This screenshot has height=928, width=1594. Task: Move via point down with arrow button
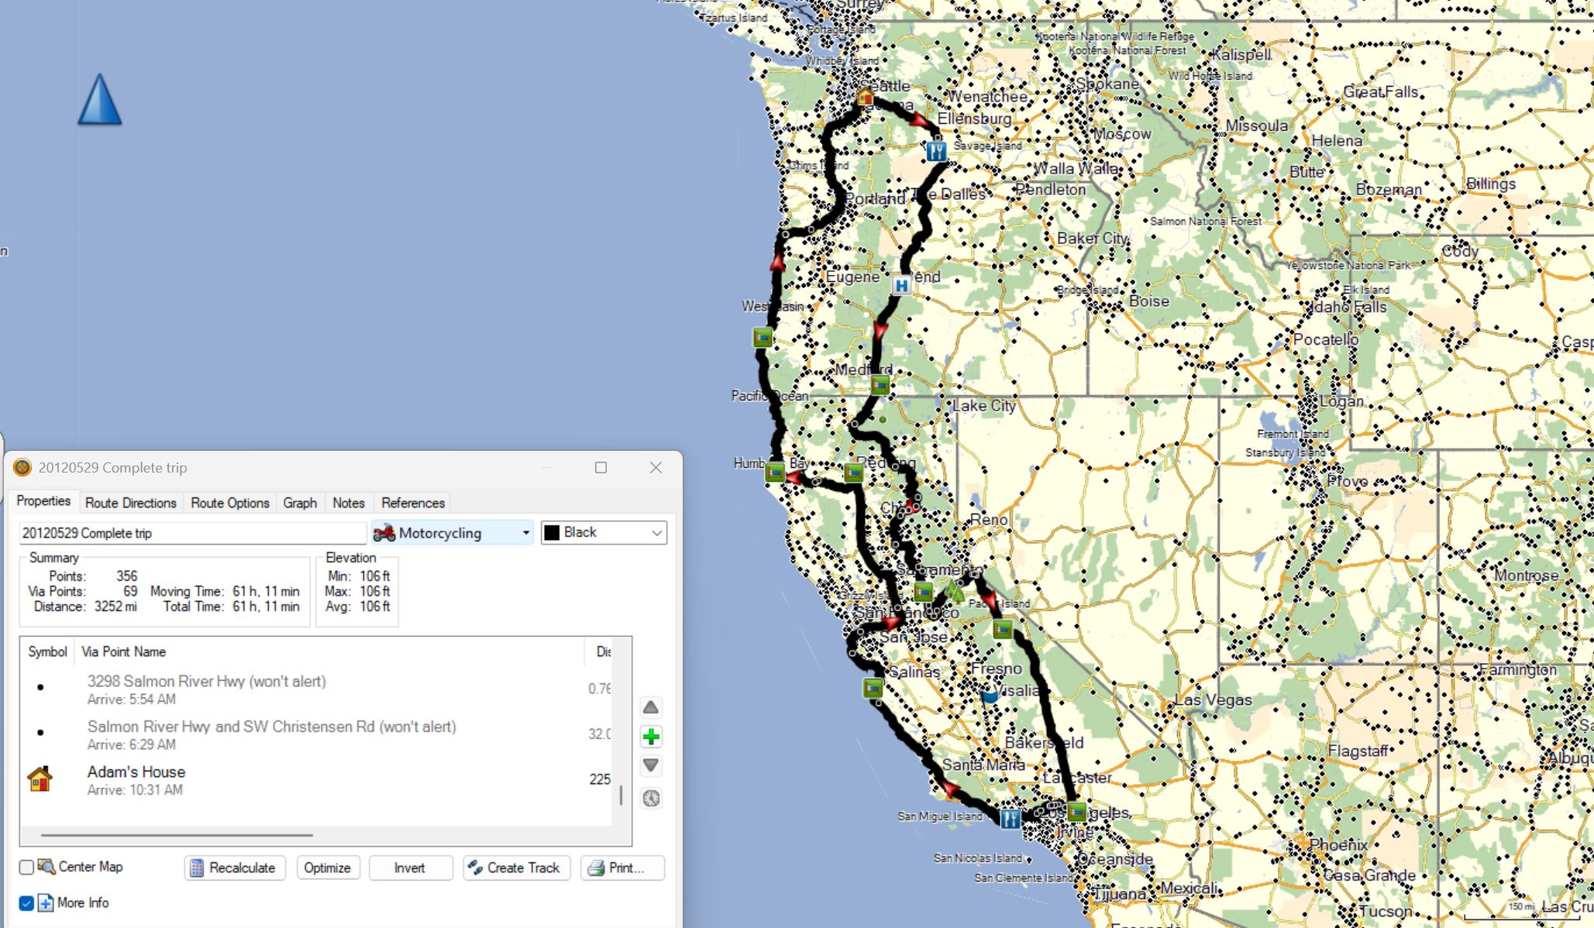(x=651, y=765)
